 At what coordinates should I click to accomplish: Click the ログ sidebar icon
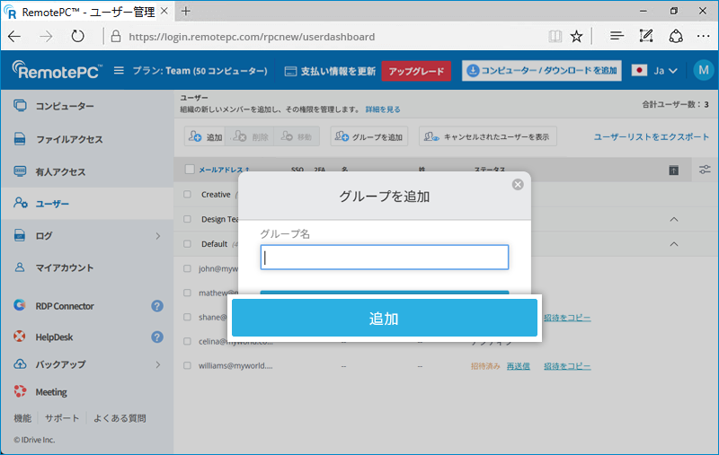(20, 235)
